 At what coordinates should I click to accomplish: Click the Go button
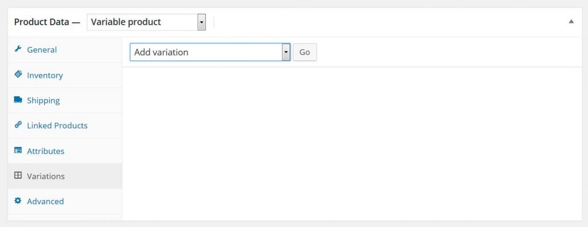305,52
